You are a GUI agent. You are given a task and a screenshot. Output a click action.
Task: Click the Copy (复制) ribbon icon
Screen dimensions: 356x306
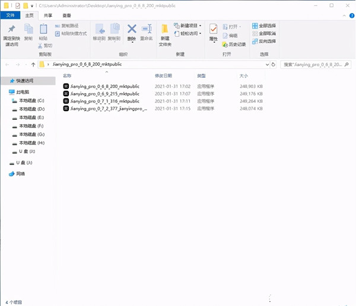(x=28, y=30)
